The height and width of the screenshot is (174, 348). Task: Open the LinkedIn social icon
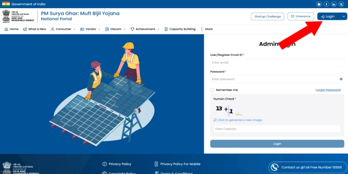tap(334, 4)
